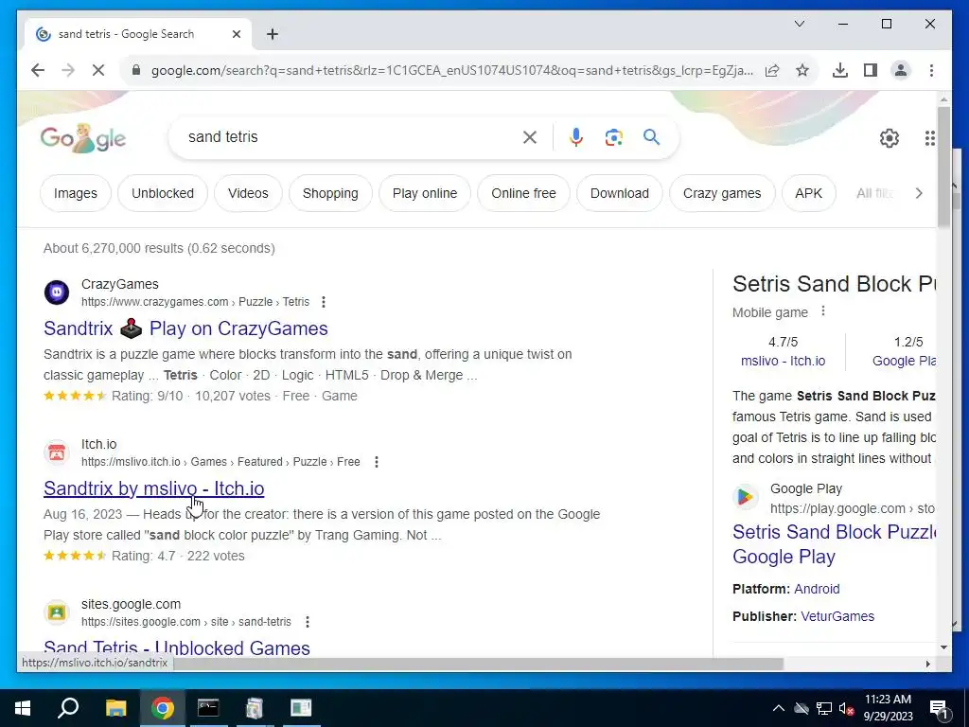
Task: Start voice search with microphone icon
Action: point(576,137)
